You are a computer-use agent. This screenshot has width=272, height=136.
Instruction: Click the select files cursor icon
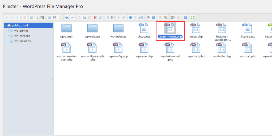click(x=60, y=18)
